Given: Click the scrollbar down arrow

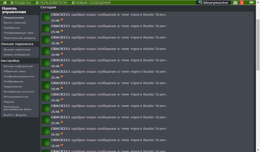Looking at the screenshot, I should pos(258,150).
